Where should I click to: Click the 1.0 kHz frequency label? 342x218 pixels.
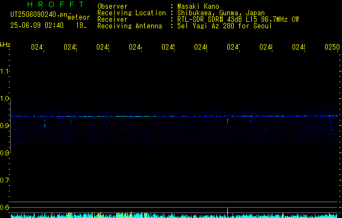coord(4,99)
